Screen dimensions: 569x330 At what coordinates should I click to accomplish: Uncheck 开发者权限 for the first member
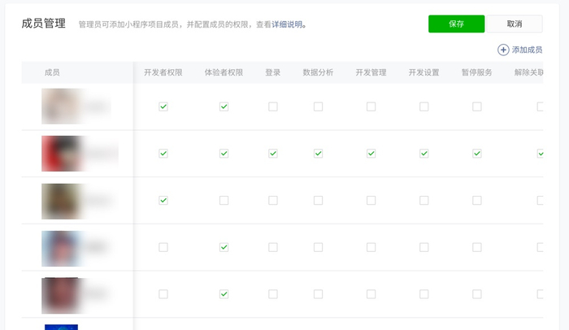[163, 106]
